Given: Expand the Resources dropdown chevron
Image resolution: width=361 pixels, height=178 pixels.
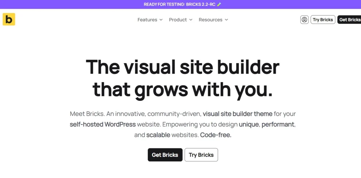Looking at the screenshot, I should point(226,20).
